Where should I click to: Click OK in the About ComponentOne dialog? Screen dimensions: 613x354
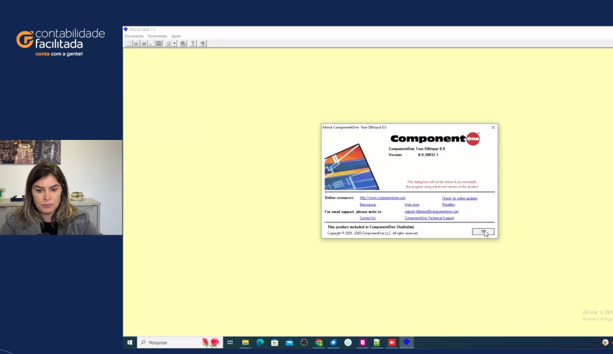[483, 232]
